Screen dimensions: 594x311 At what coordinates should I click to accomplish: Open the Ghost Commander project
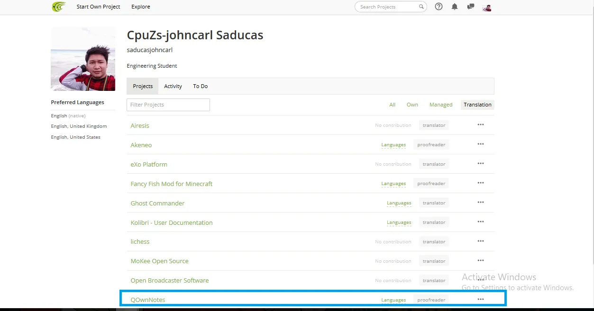pos(157,203)
